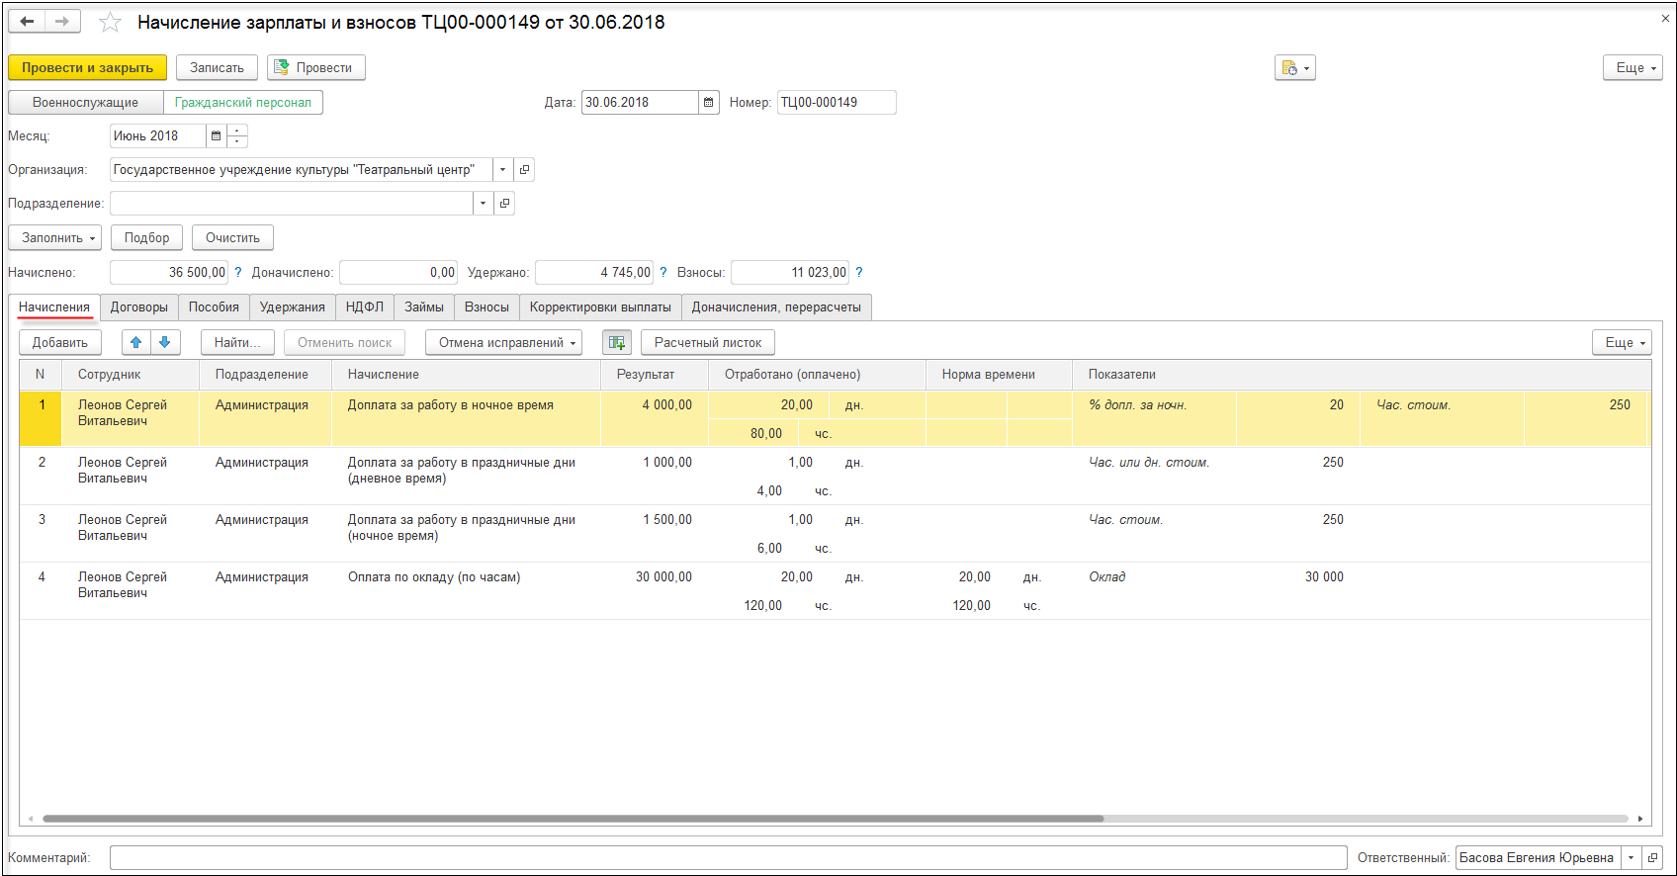Select Доплата за праздничные дни (ночное время) row
The image size is (1677, 876).
[835, 534]
